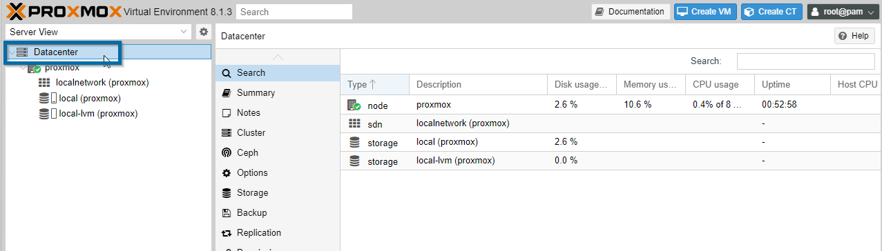882x251 pixels.
Task: Select the proxmox node in the tree
Action: tap(61, 68)
